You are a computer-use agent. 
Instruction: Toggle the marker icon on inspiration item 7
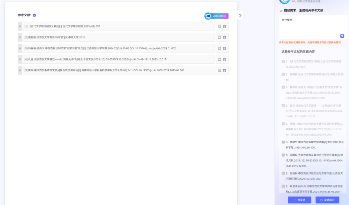pyautogui.click(x=283, y=155)
